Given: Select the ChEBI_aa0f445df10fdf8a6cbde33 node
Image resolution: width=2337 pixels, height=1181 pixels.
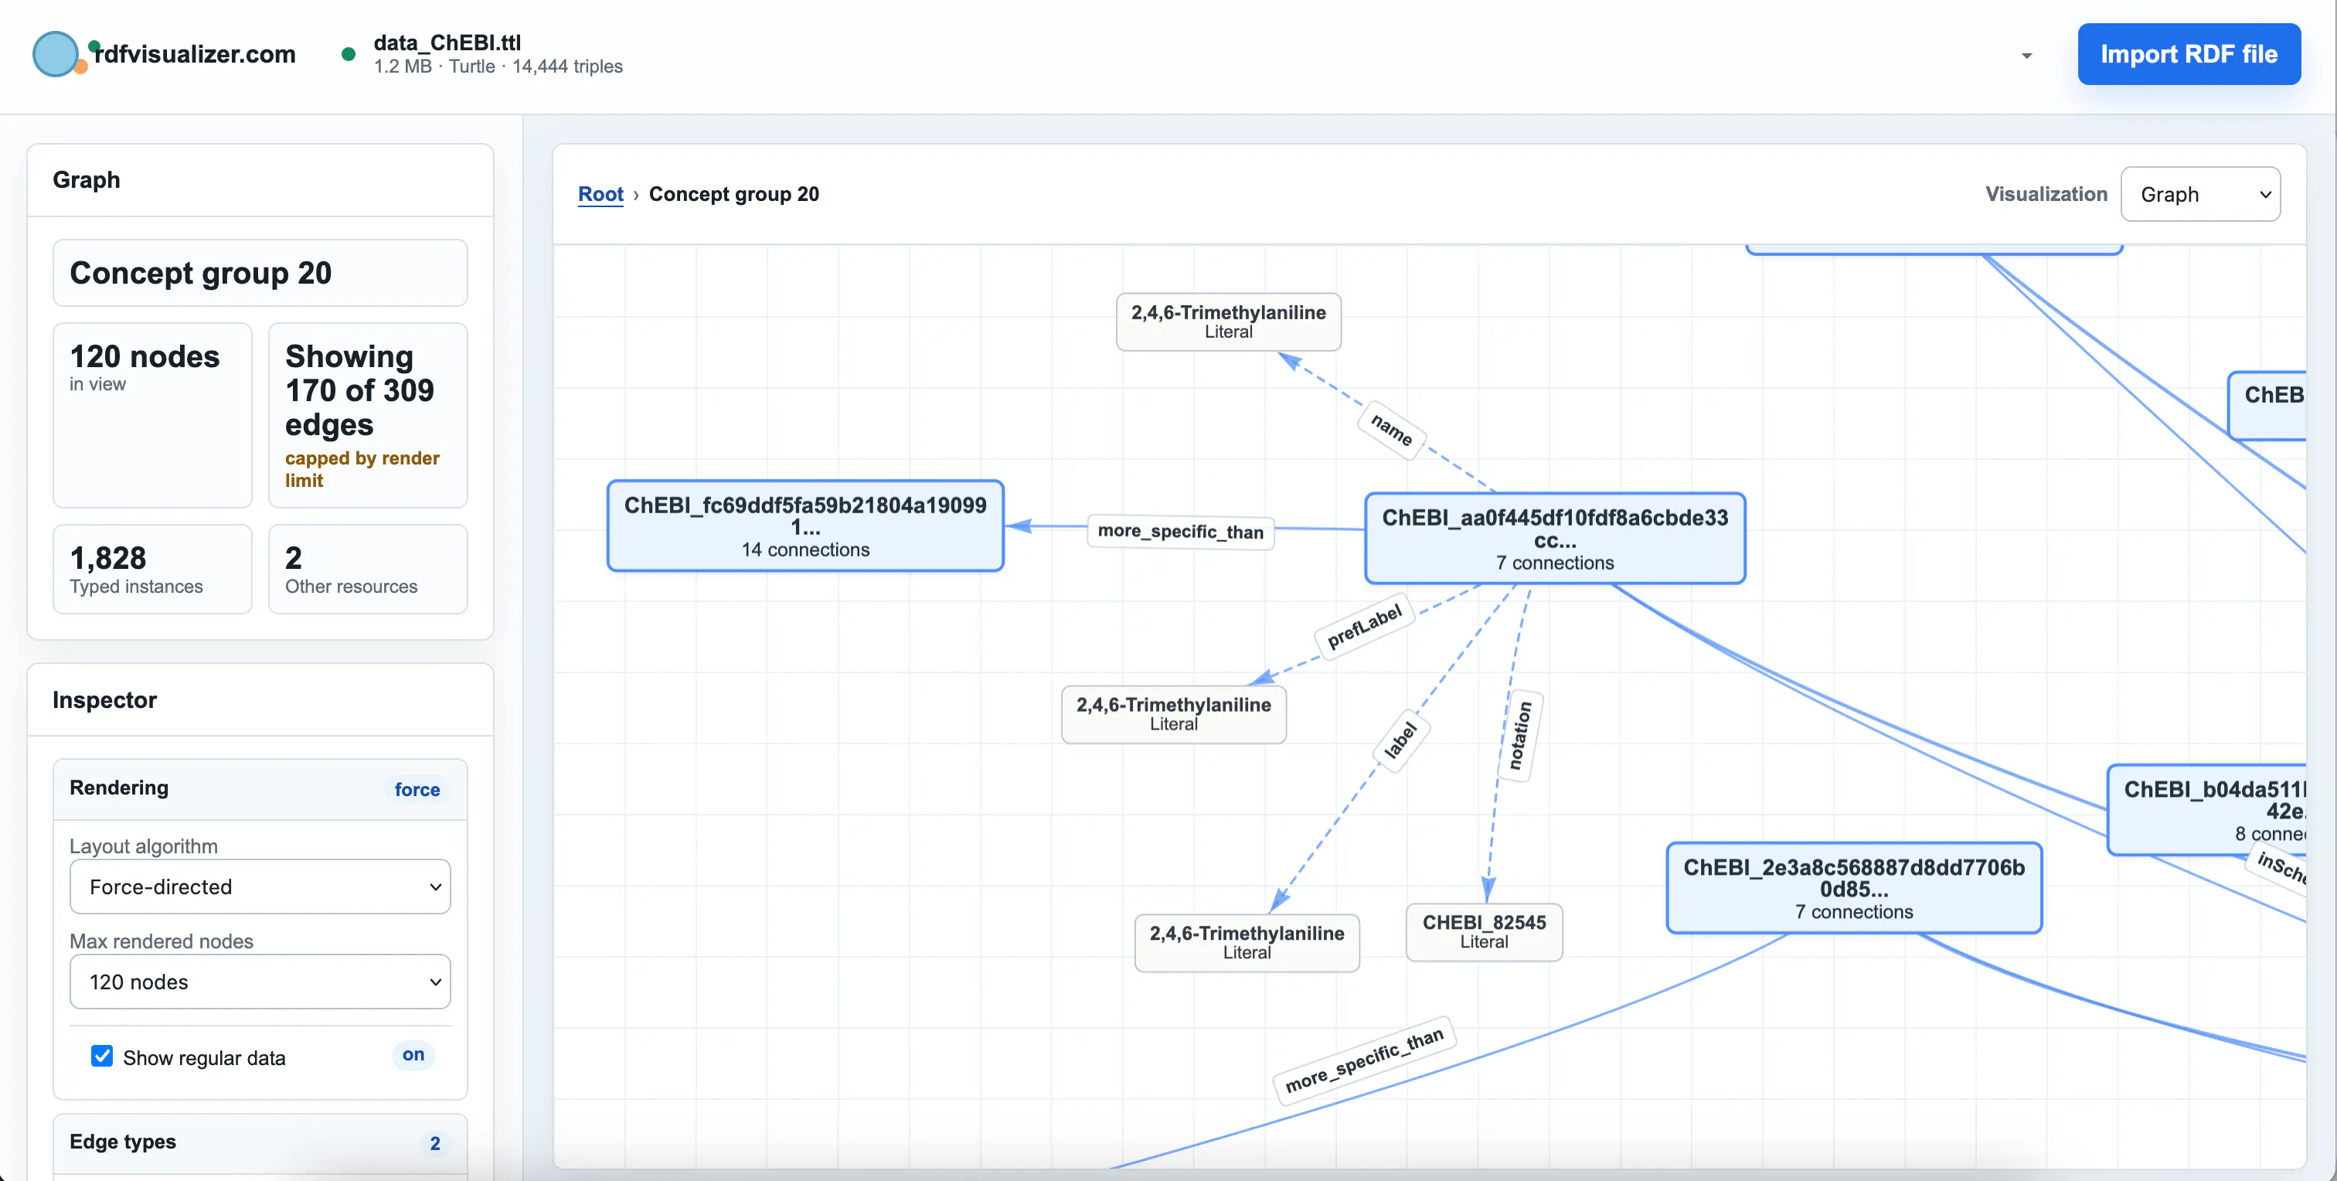Looking at the screenshot, I should pyautogui.click(x=1554, y=539).
